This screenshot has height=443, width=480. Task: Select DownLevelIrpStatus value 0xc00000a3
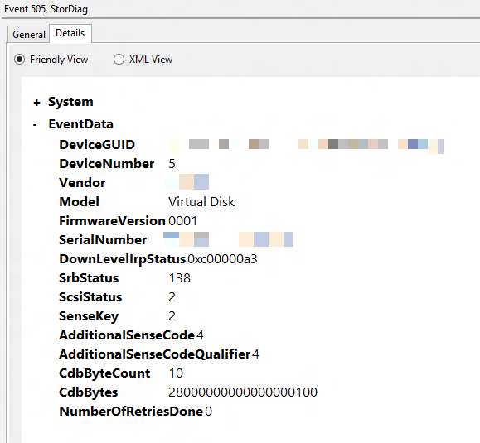point(222,259)
